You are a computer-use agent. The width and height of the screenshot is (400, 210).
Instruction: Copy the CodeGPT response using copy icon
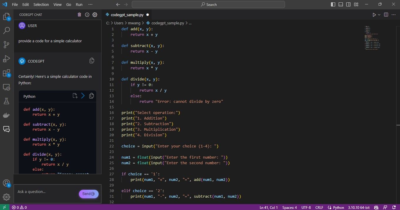tap(92, 61)
